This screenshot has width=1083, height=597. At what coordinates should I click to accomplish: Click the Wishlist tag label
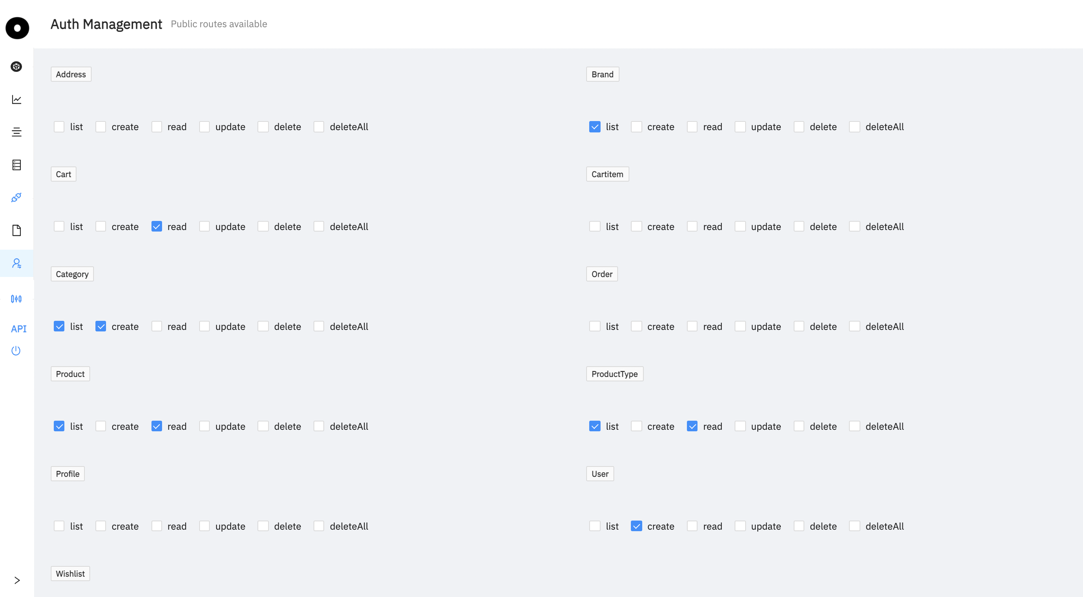[70, 574]
